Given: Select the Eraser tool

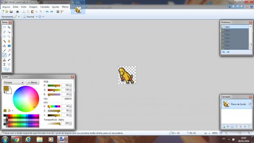Looking at the screenshot, I should 9,51.
